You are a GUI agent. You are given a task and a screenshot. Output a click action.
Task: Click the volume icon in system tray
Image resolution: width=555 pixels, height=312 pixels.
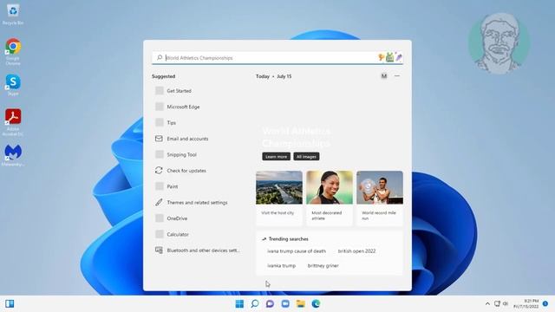pos(506,303)
